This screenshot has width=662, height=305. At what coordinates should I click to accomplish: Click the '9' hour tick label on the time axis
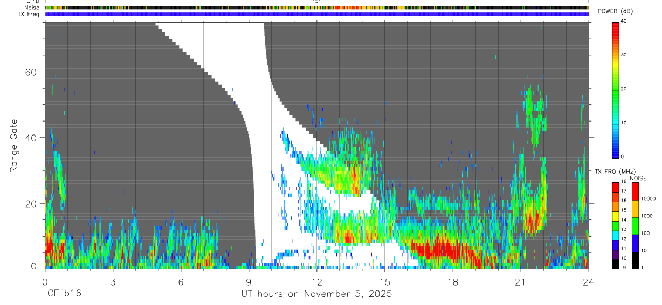tap(249, 281)
